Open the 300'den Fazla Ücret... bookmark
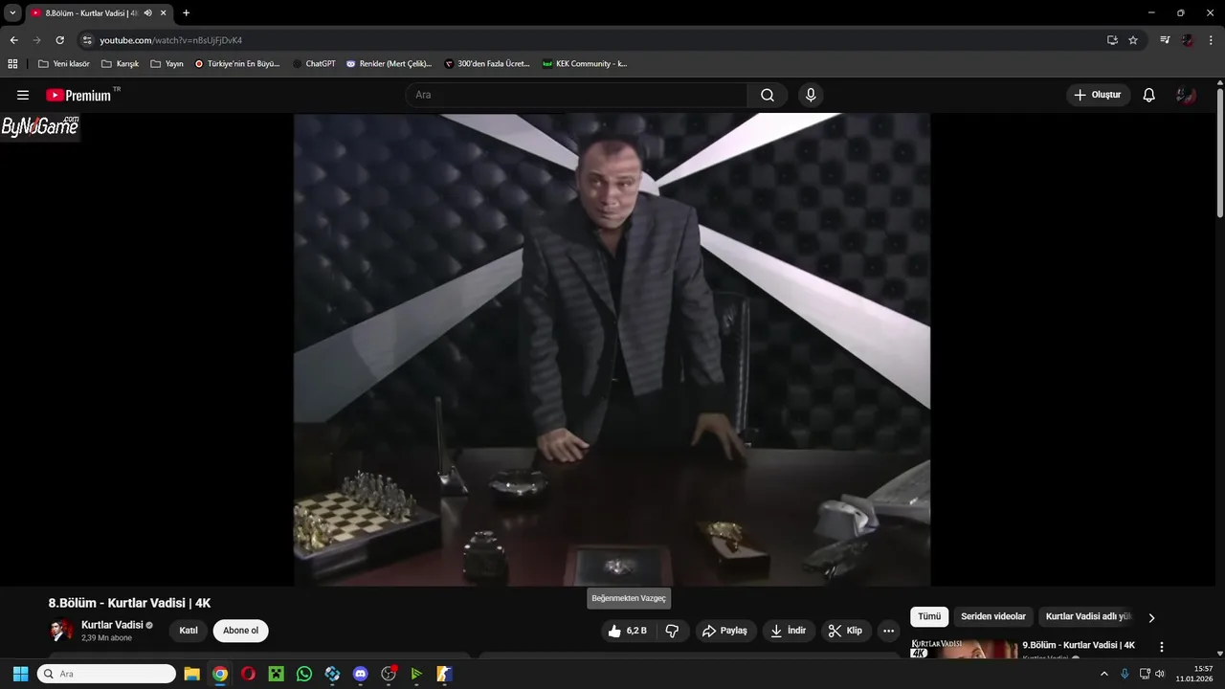This screenshot has width=1225, height=689. click(487, 64)
